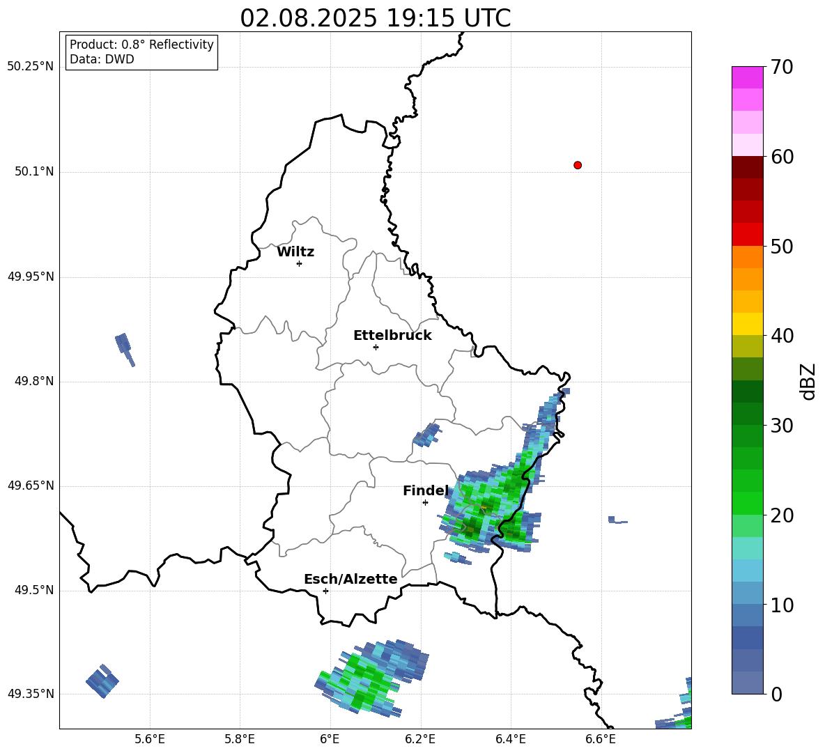Click the Ettelbruck station cross marker
This screenshot has width=825, height=753.
click(x=376, y=347)
